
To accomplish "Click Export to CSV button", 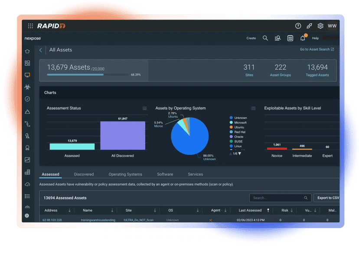I will (328, 198).
